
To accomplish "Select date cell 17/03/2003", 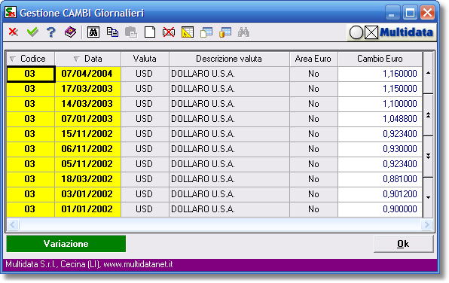I will point(87,89).
